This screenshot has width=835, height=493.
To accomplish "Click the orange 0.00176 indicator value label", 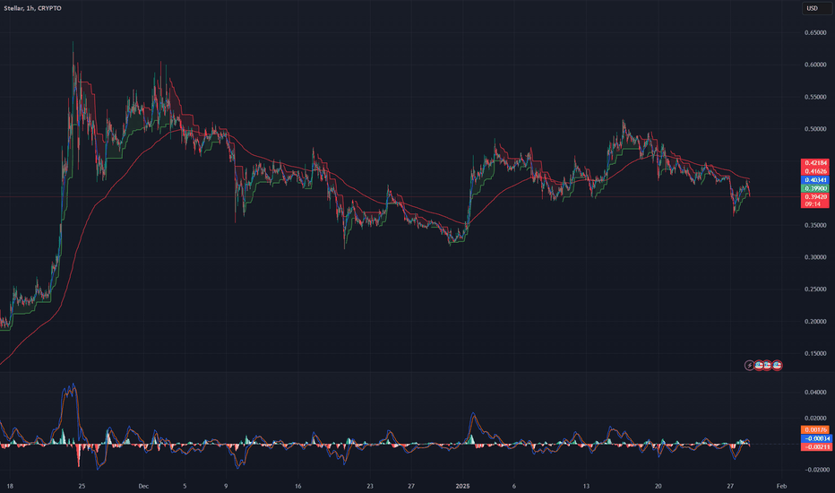I will 815,429.
